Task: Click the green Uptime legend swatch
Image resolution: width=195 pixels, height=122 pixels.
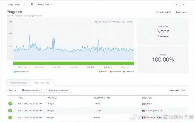Action: 99,72
